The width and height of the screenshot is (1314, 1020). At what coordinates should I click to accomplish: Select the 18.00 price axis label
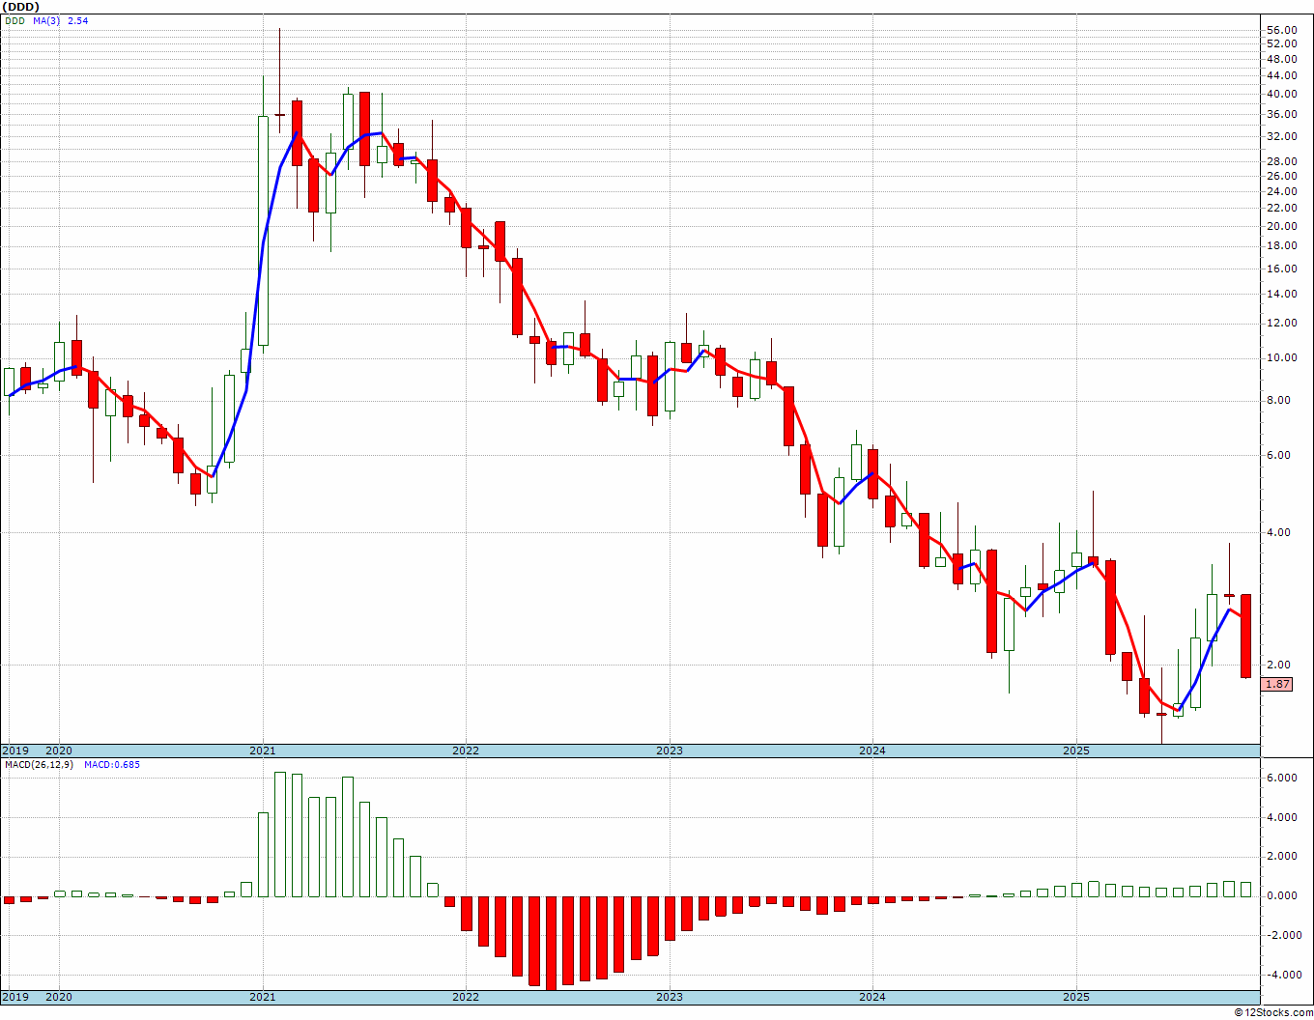tap(1281, 245)
